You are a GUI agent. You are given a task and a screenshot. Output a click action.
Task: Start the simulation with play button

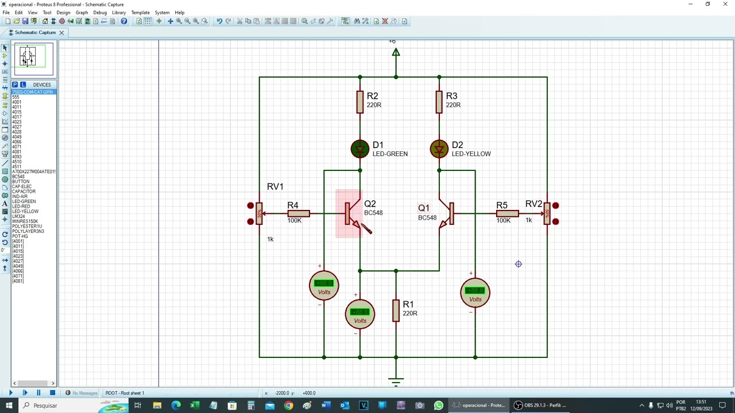(10, 393)
